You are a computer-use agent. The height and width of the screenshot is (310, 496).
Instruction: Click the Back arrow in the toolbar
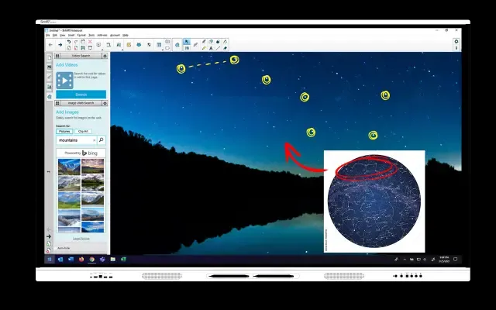50,45
